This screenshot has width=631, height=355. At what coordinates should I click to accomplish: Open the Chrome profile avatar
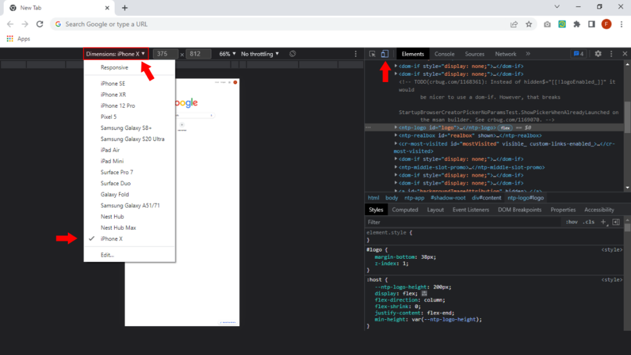coord(606,24)
